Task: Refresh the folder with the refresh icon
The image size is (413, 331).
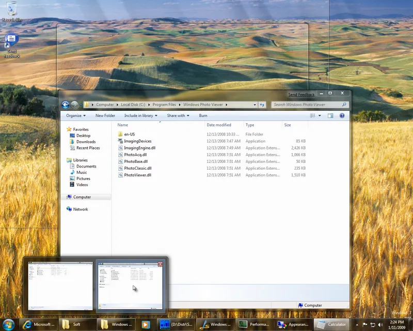Action: tap(262, 105)
